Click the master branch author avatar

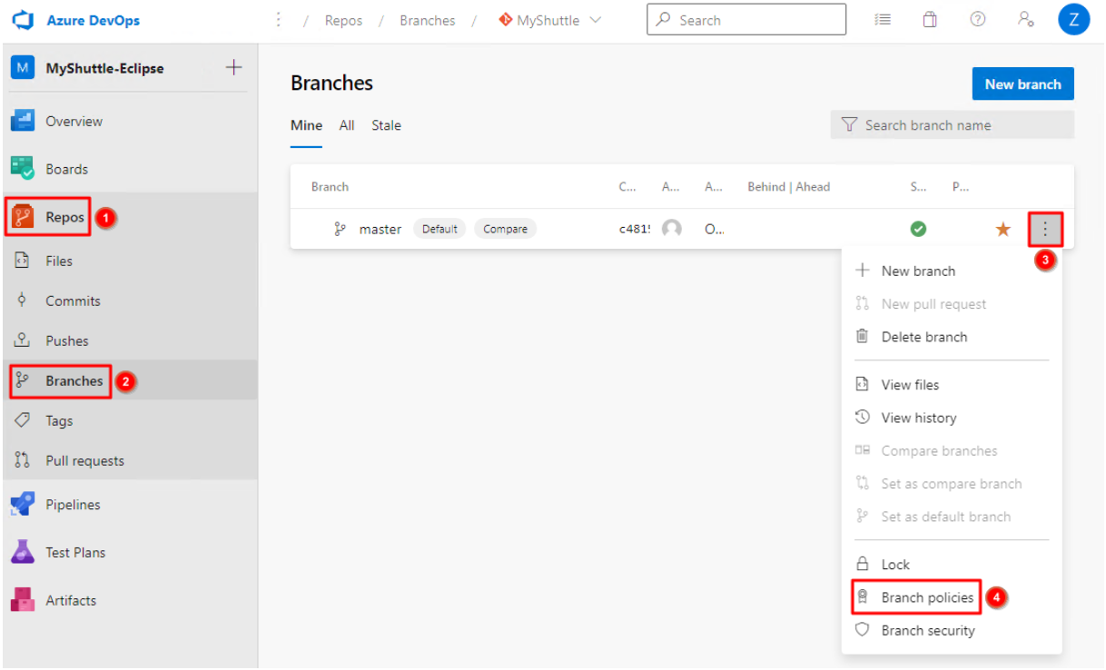(672, 229)
